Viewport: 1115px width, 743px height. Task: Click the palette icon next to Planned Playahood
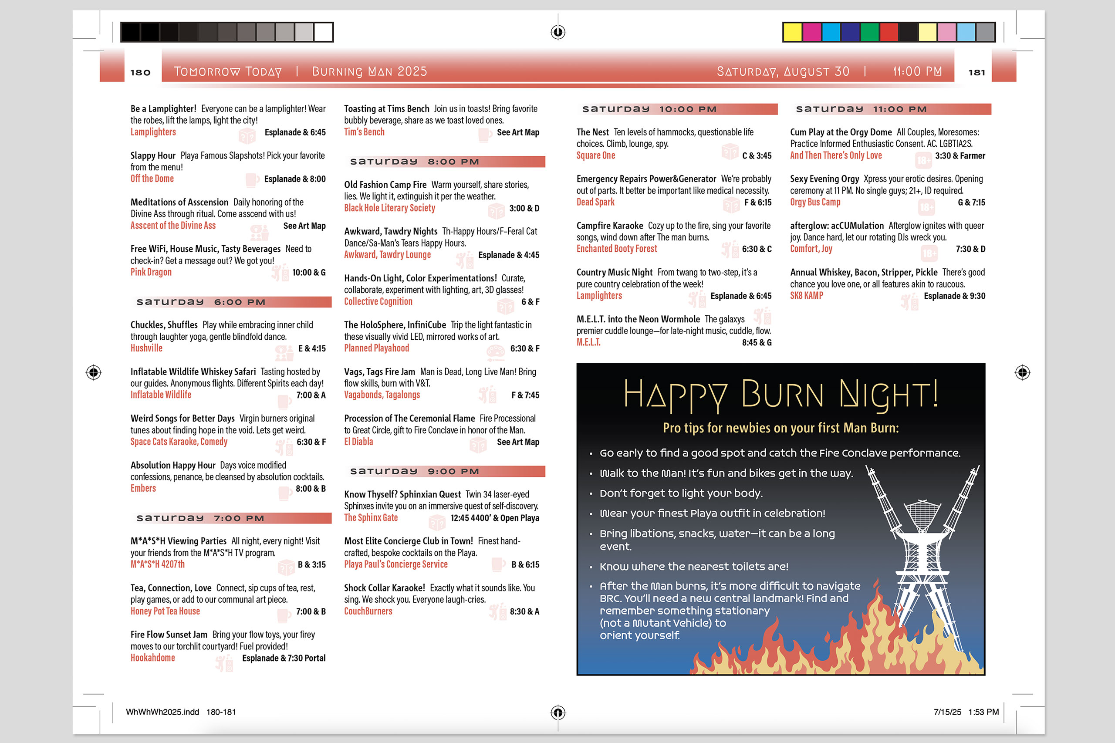[x=496, y=352]
